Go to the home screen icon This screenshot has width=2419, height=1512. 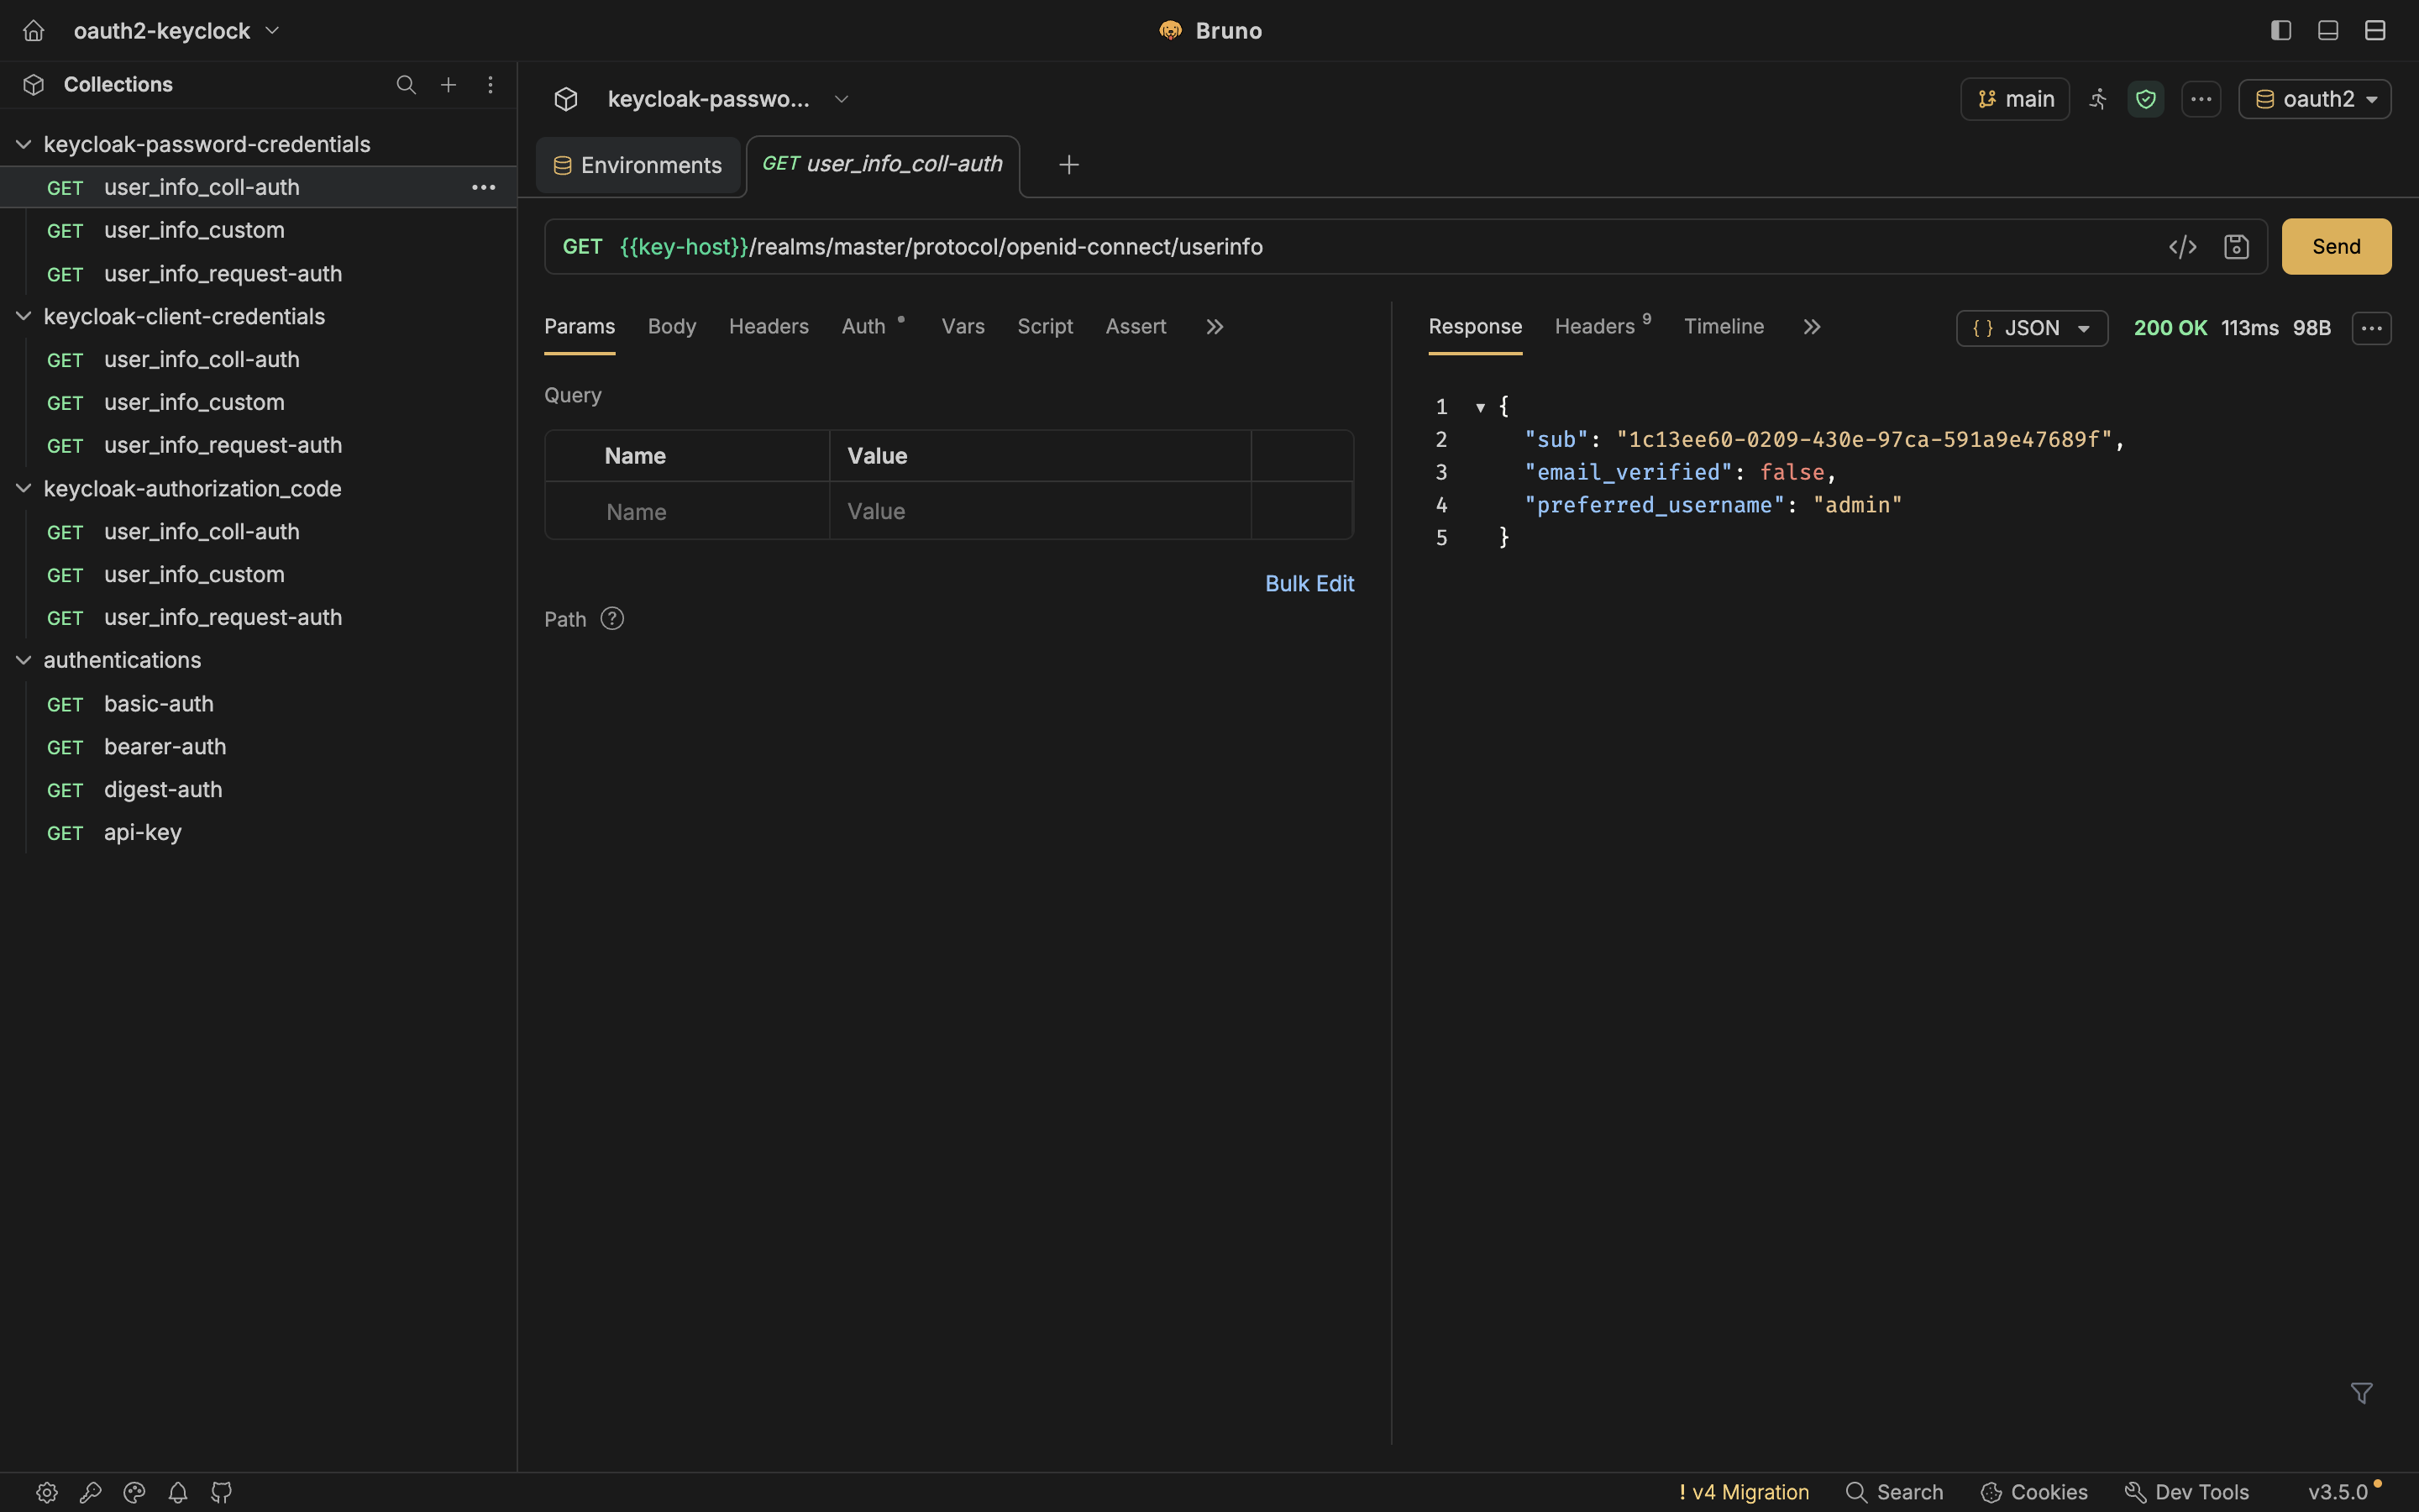pos(34,31)
